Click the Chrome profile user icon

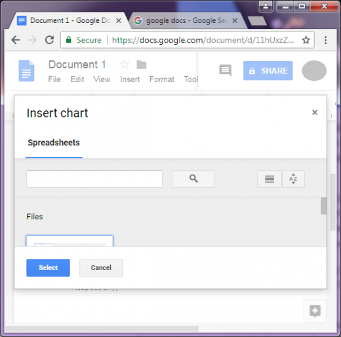[x=266, y=6]
